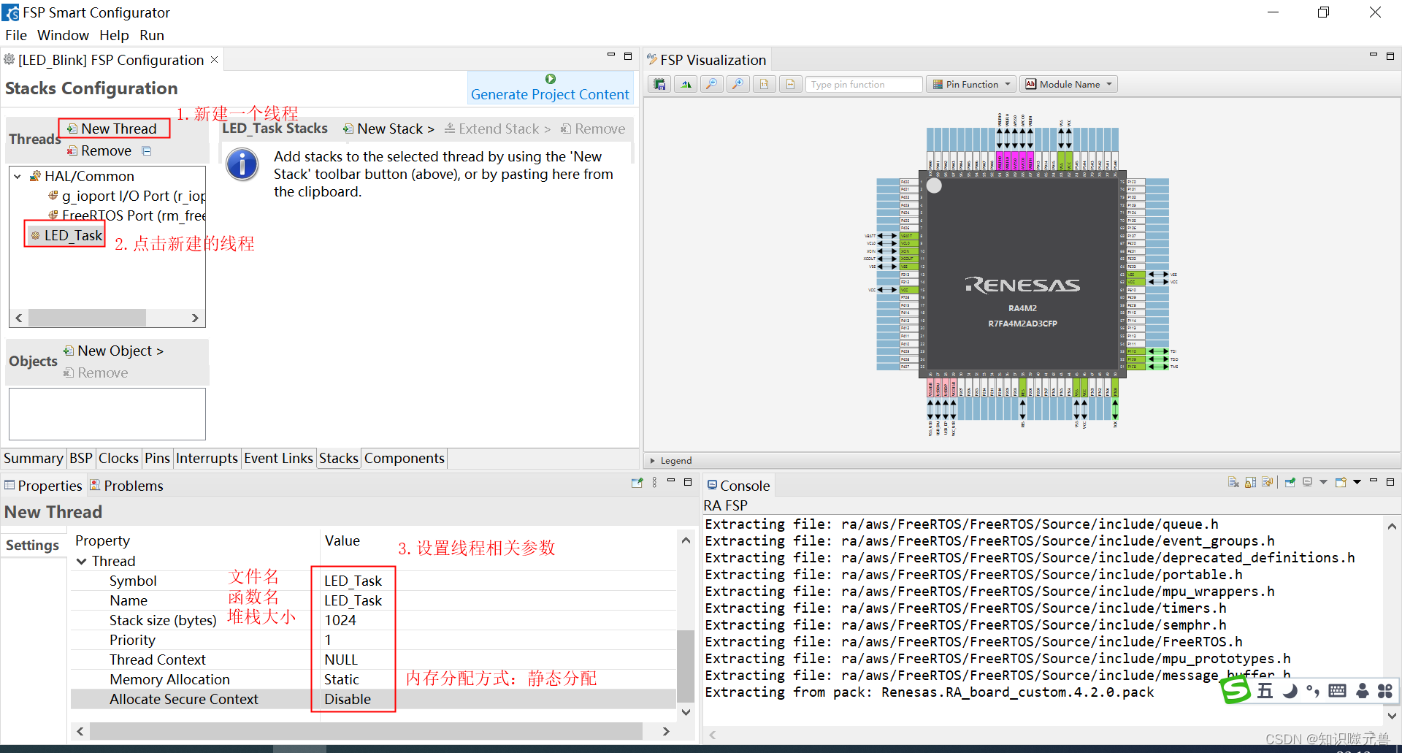The width and height of the screenshot is (1402, 753).
Task: Minimize the Properties panel
Action: 670,481
